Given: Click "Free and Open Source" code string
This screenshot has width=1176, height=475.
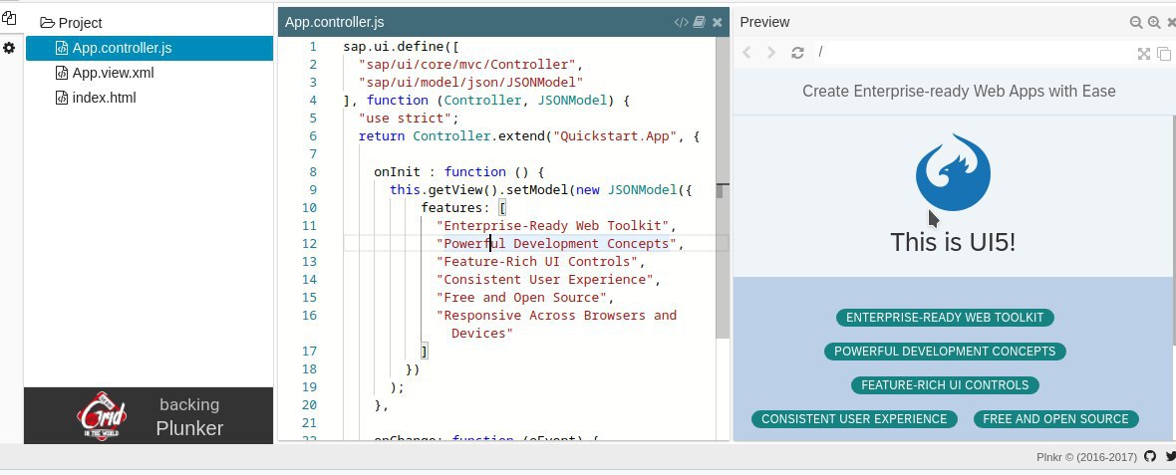Looking at the screenshot, I should tap(521, 298).
